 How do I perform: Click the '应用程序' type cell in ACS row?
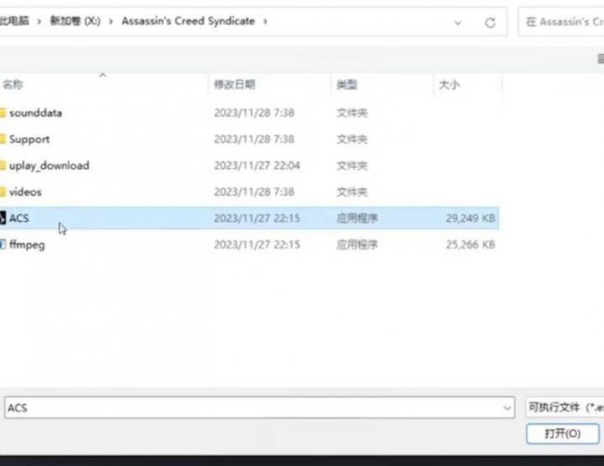[x=357, y=218]
